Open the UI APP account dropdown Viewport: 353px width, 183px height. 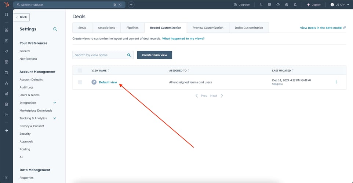[339, 4]
